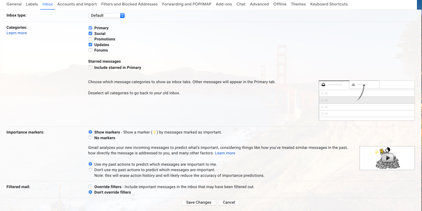Enable the Promotions category checkbox
Image resolution: width=422 pixels, height=211 pixels.
[x=90, y=39]
